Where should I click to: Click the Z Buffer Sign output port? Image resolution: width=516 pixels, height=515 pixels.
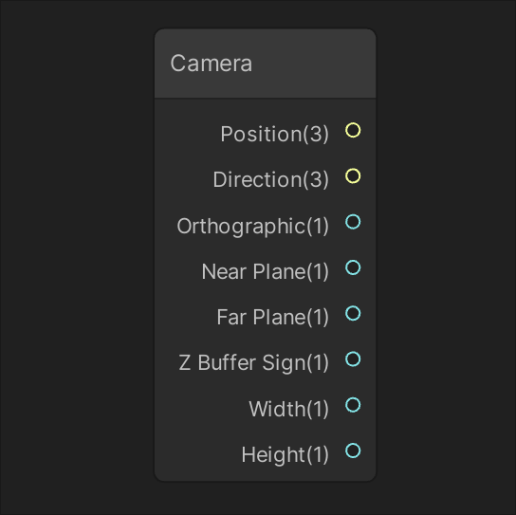[x=353, y=359]
